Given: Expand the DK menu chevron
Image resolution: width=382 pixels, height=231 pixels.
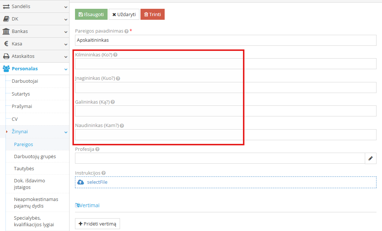Looking at the screenshot, I should click(66, 19).
